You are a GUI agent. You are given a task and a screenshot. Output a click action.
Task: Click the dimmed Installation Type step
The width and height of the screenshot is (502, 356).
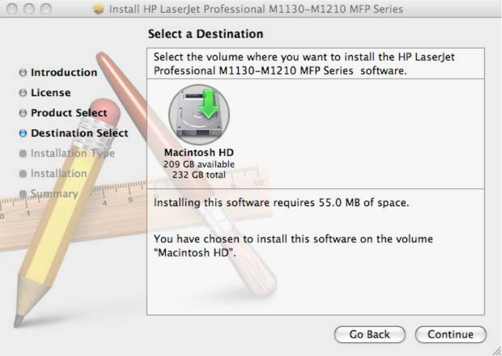(73, 153)
